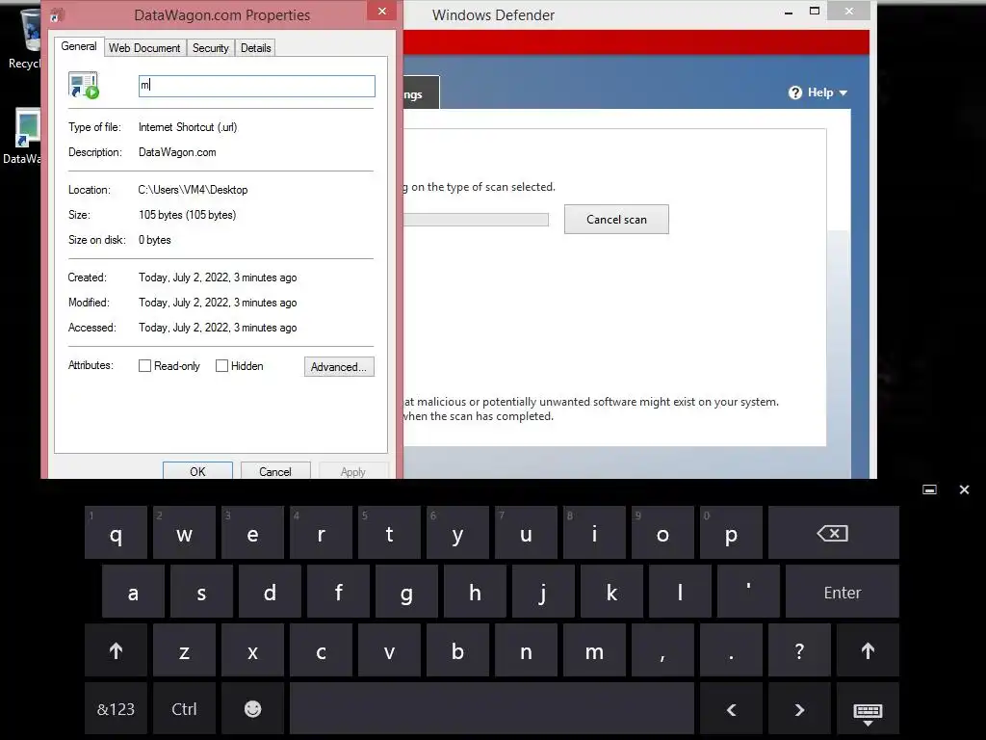Minimize the Windows Defender window

click(789, 12)
